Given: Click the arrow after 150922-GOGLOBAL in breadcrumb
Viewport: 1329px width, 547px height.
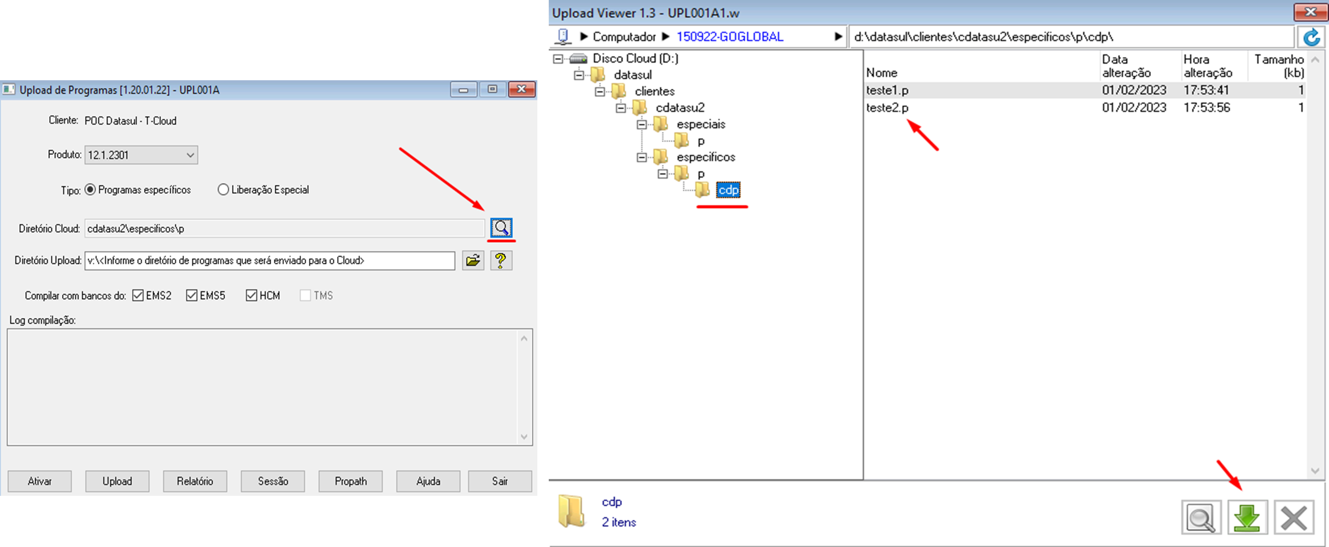Looking at the screenshot, I should pyautogui.click(x=838, y=37).
